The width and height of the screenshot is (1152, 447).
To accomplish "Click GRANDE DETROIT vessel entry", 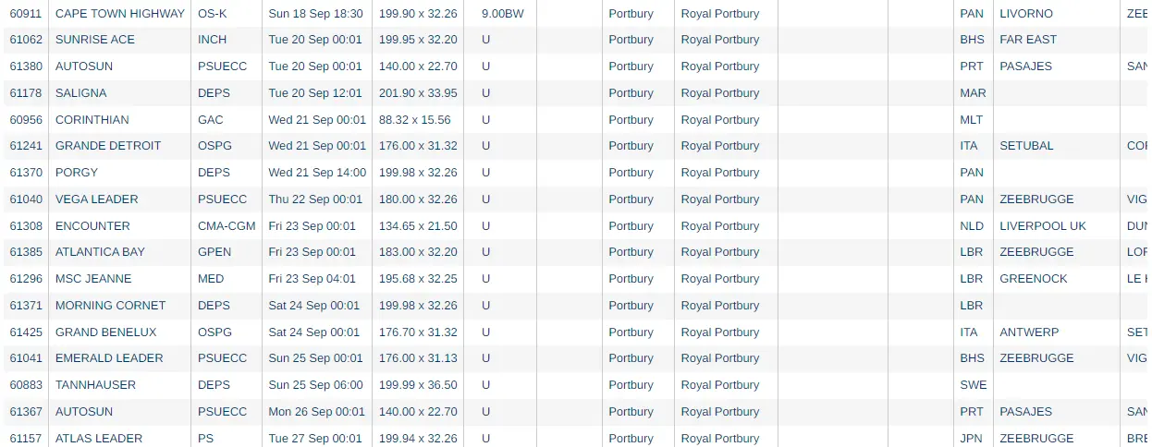I will 108,146.
